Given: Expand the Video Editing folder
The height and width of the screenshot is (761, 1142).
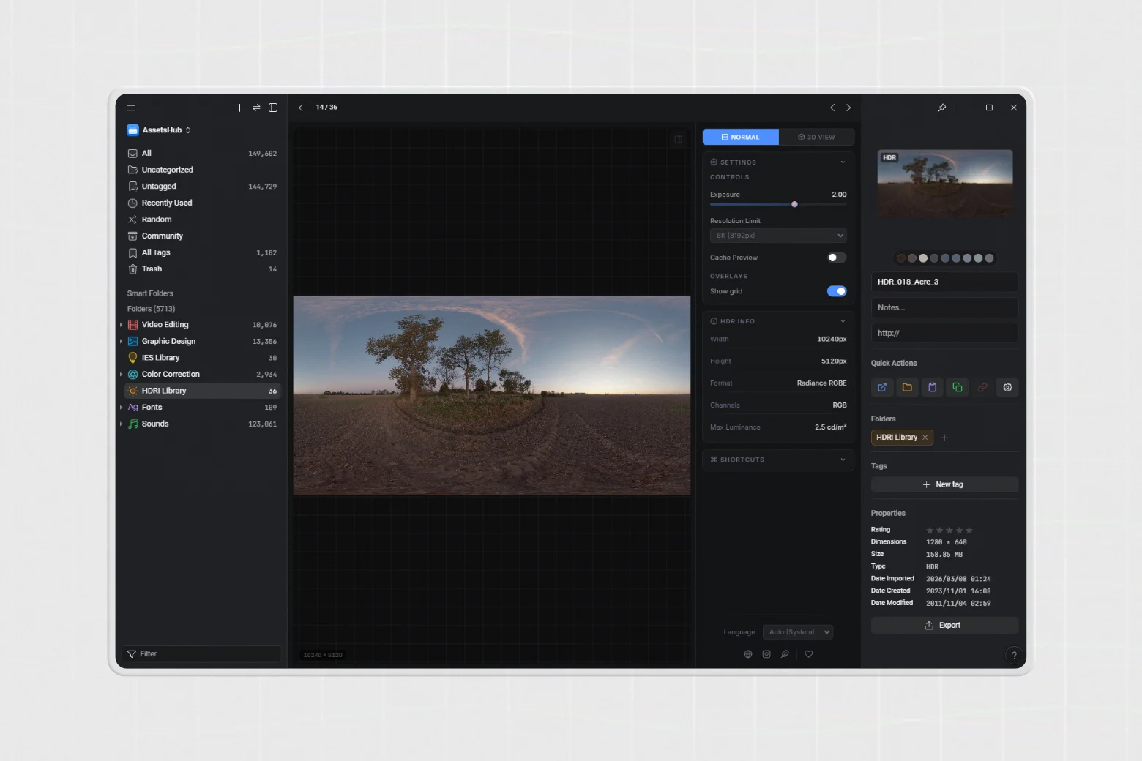Looking at the screenshot, I should [x=122, y=325].
